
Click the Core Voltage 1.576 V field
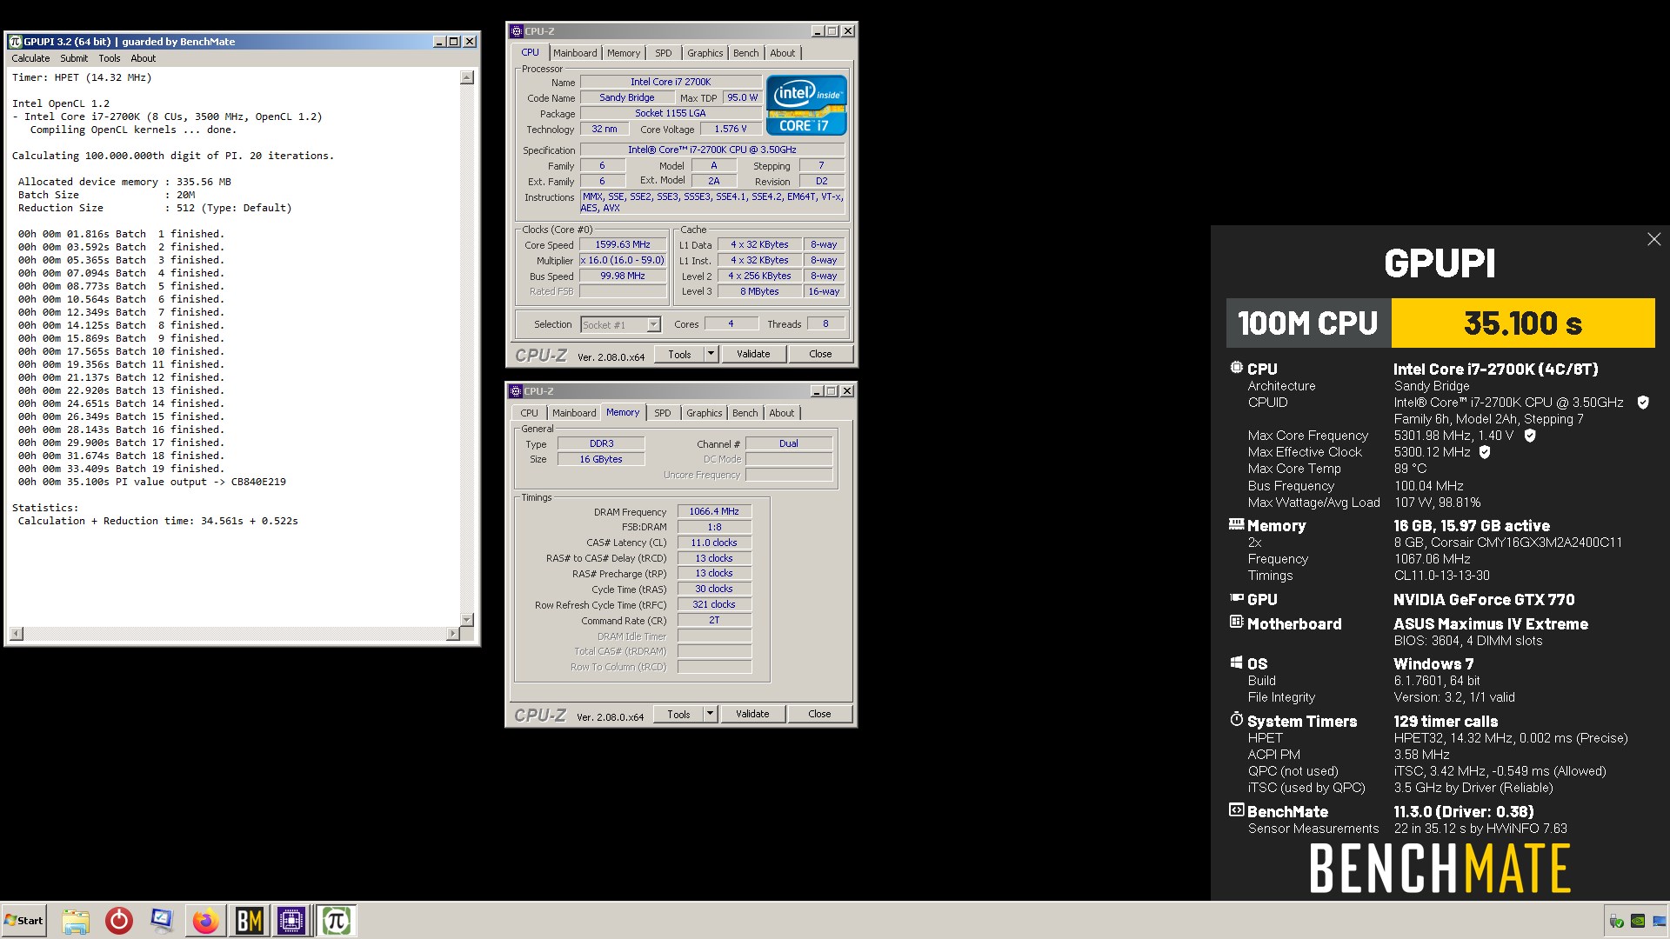point(731,129)
